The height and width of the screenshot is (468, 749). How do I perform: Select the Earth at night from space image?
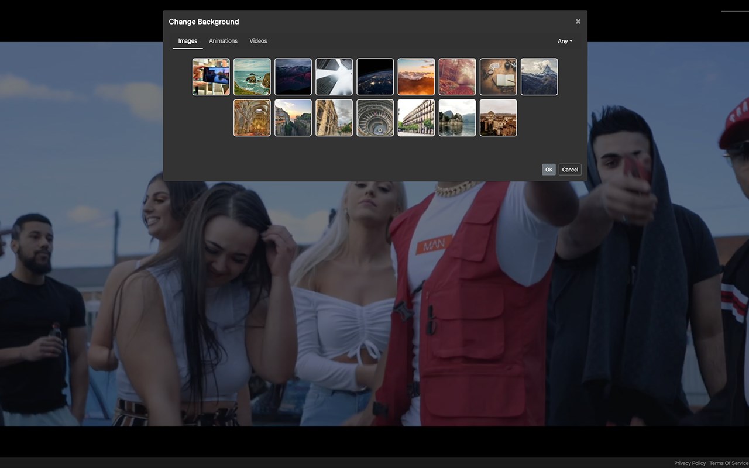(375, 77)
